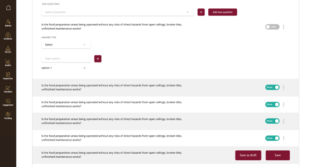Image resolution: width=320 pixels, height=167 pixels.
Task: Toggle the Hide switch on first question
Action: point(272,27)
